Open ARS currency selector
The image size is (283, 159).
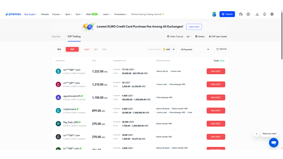(x=169, y=49)
